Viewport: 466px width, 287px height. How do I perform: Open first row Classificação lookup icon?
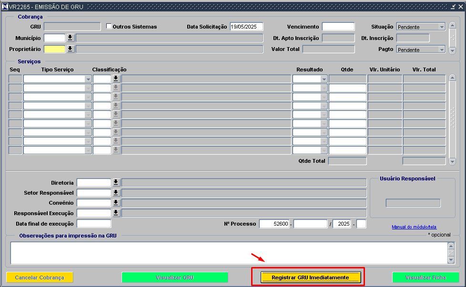116,79
